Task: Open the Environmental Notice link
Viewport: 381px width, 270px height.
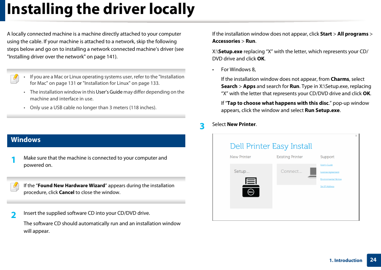Action: pos(331,179)
